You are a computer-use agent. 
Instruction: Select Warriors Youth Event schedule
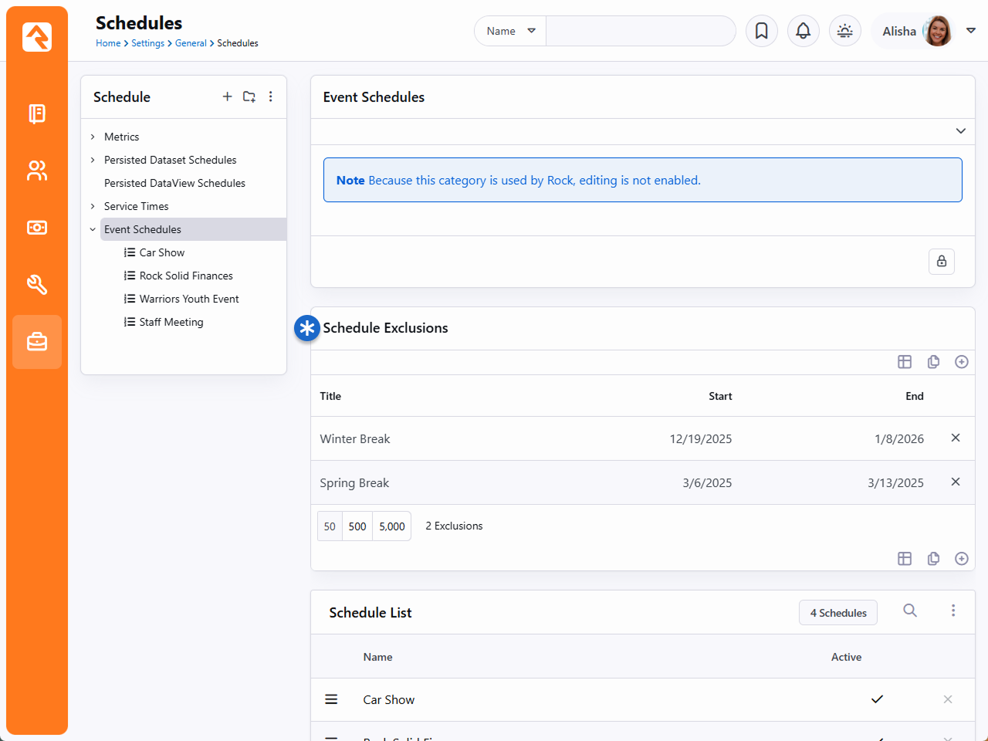tap(189, 299)
